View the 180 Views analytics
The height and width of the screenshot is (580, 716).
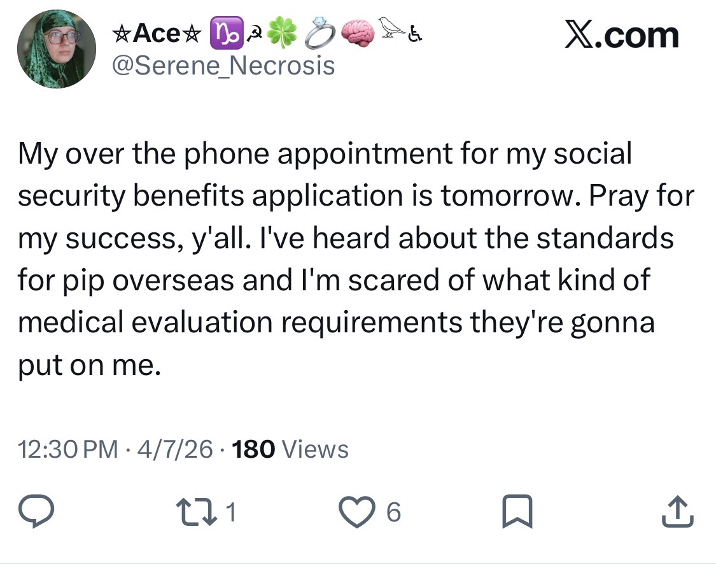coord(290,449)
